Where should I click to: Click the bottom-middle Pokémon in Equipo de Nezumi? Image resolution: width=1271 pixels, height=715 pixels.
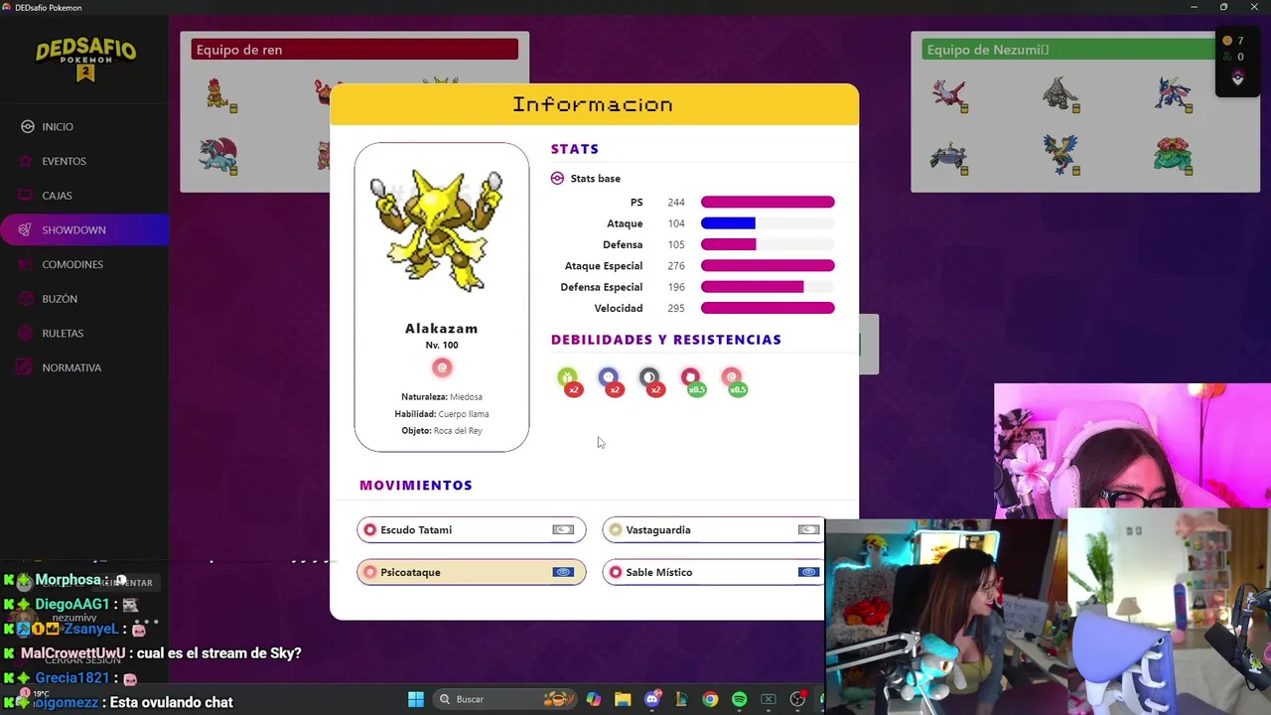click(x=1060, y=156)
